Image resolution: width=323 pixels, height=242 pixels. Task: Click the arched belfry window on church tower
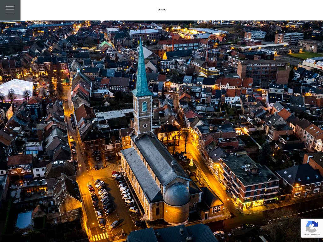pyautogui.click(x=144, y=107)
